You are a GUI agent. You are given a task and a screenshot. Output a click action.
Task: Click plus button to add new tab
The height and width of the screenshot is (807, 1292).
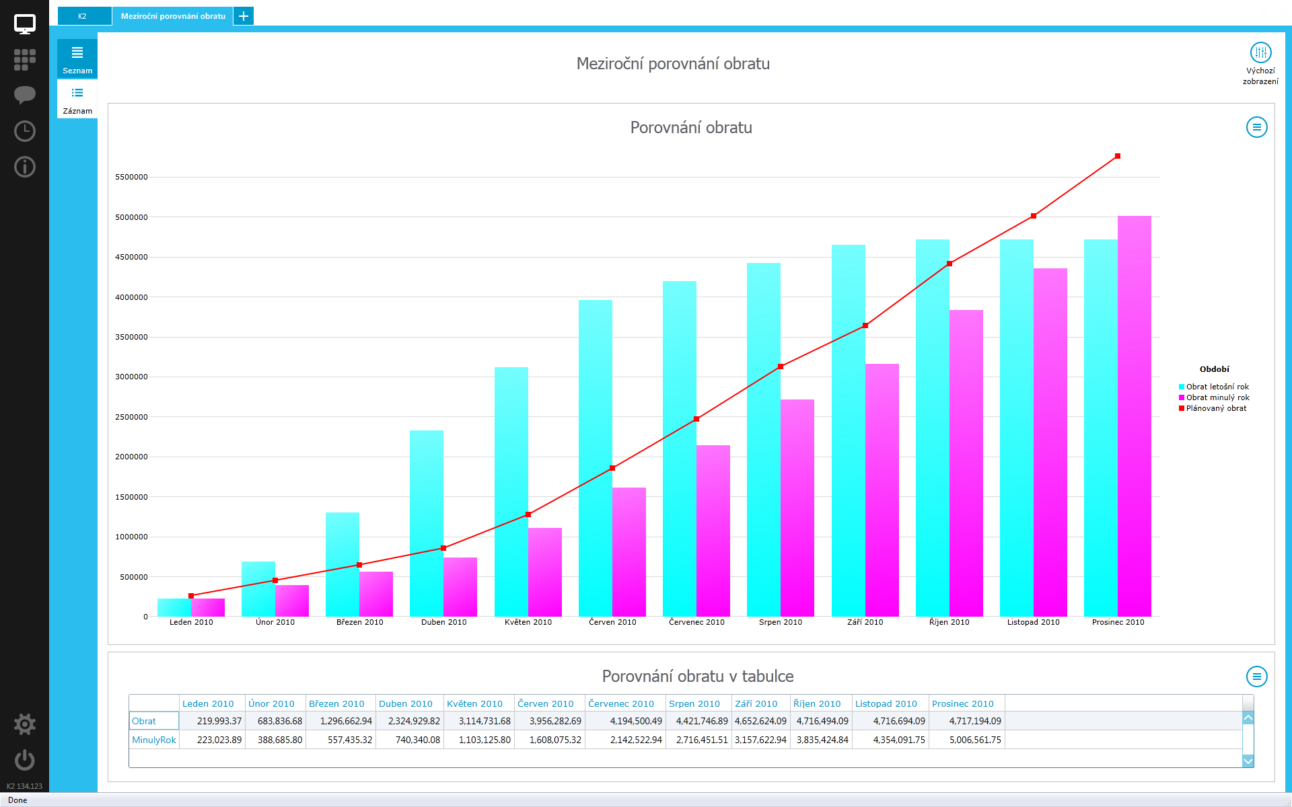pos(244,16)
